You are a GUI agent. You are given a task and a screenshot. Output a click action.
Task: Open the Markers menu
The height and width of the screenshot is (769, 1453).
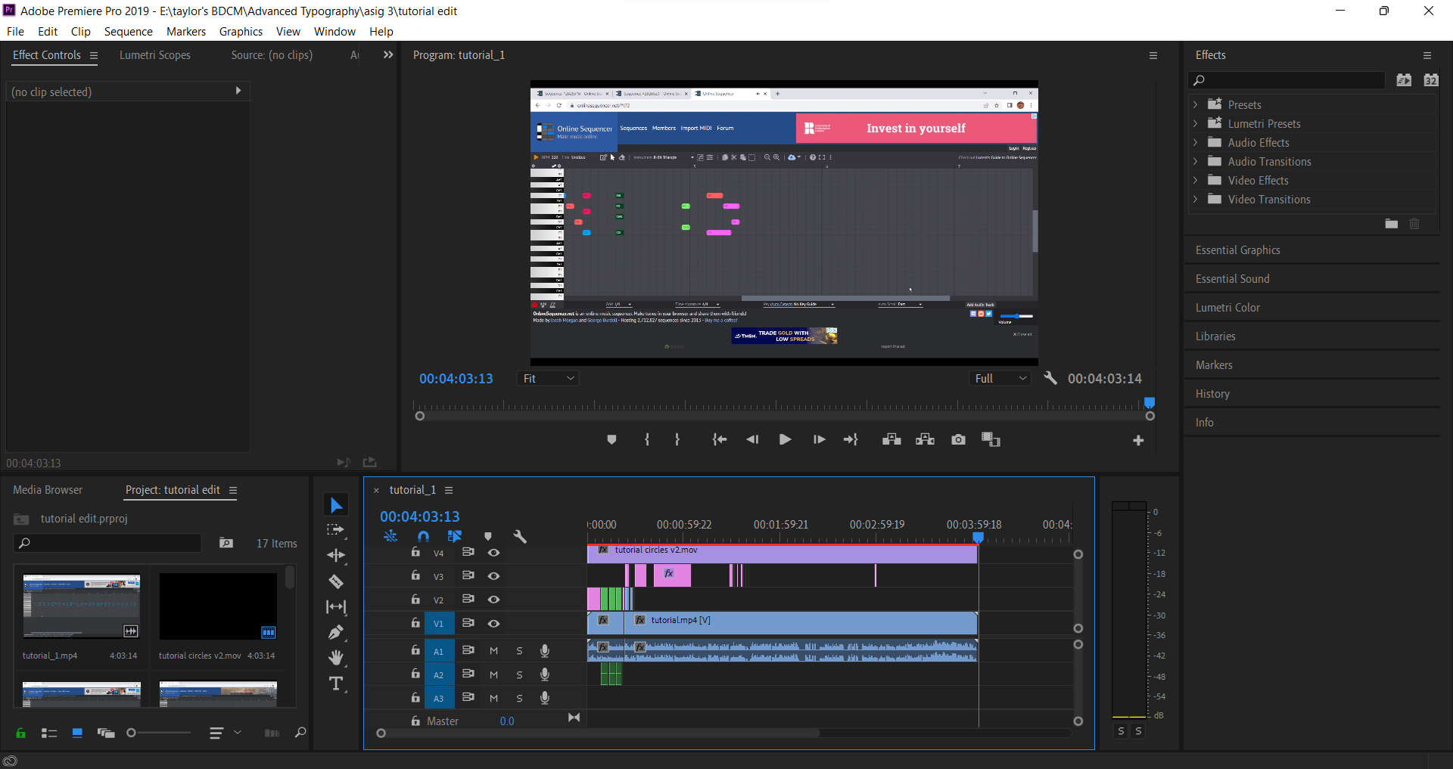186,31
